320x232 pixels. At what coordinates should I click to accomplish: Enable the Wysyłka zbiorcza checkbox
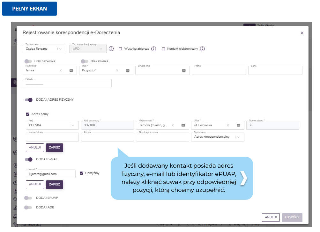120,49
